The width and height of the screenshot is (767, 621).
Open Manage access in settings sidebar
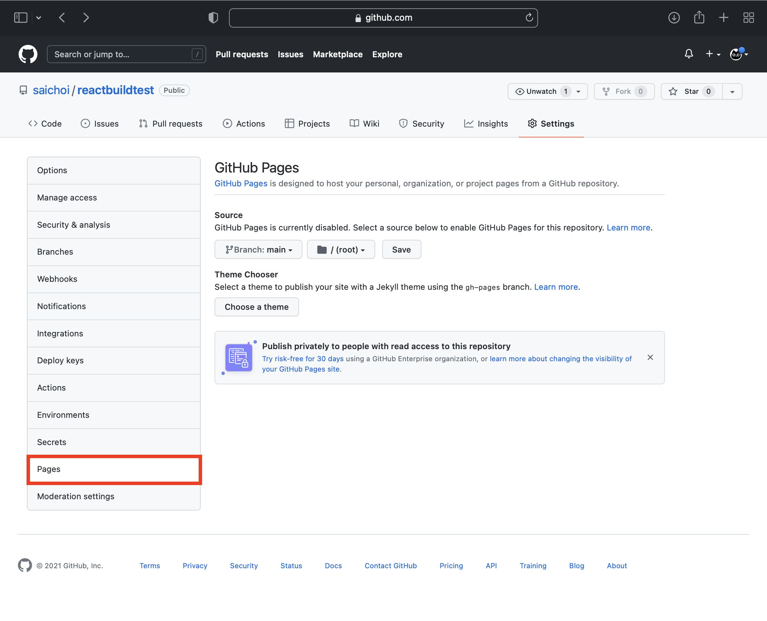114,197
